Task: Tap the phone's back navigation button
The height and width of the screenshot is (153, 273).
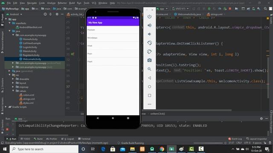Action: [98, 118]
